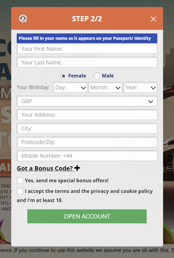174x258 pixels.
Task: Select the Mobile Number +44 field
Action: tap(87, 156)
